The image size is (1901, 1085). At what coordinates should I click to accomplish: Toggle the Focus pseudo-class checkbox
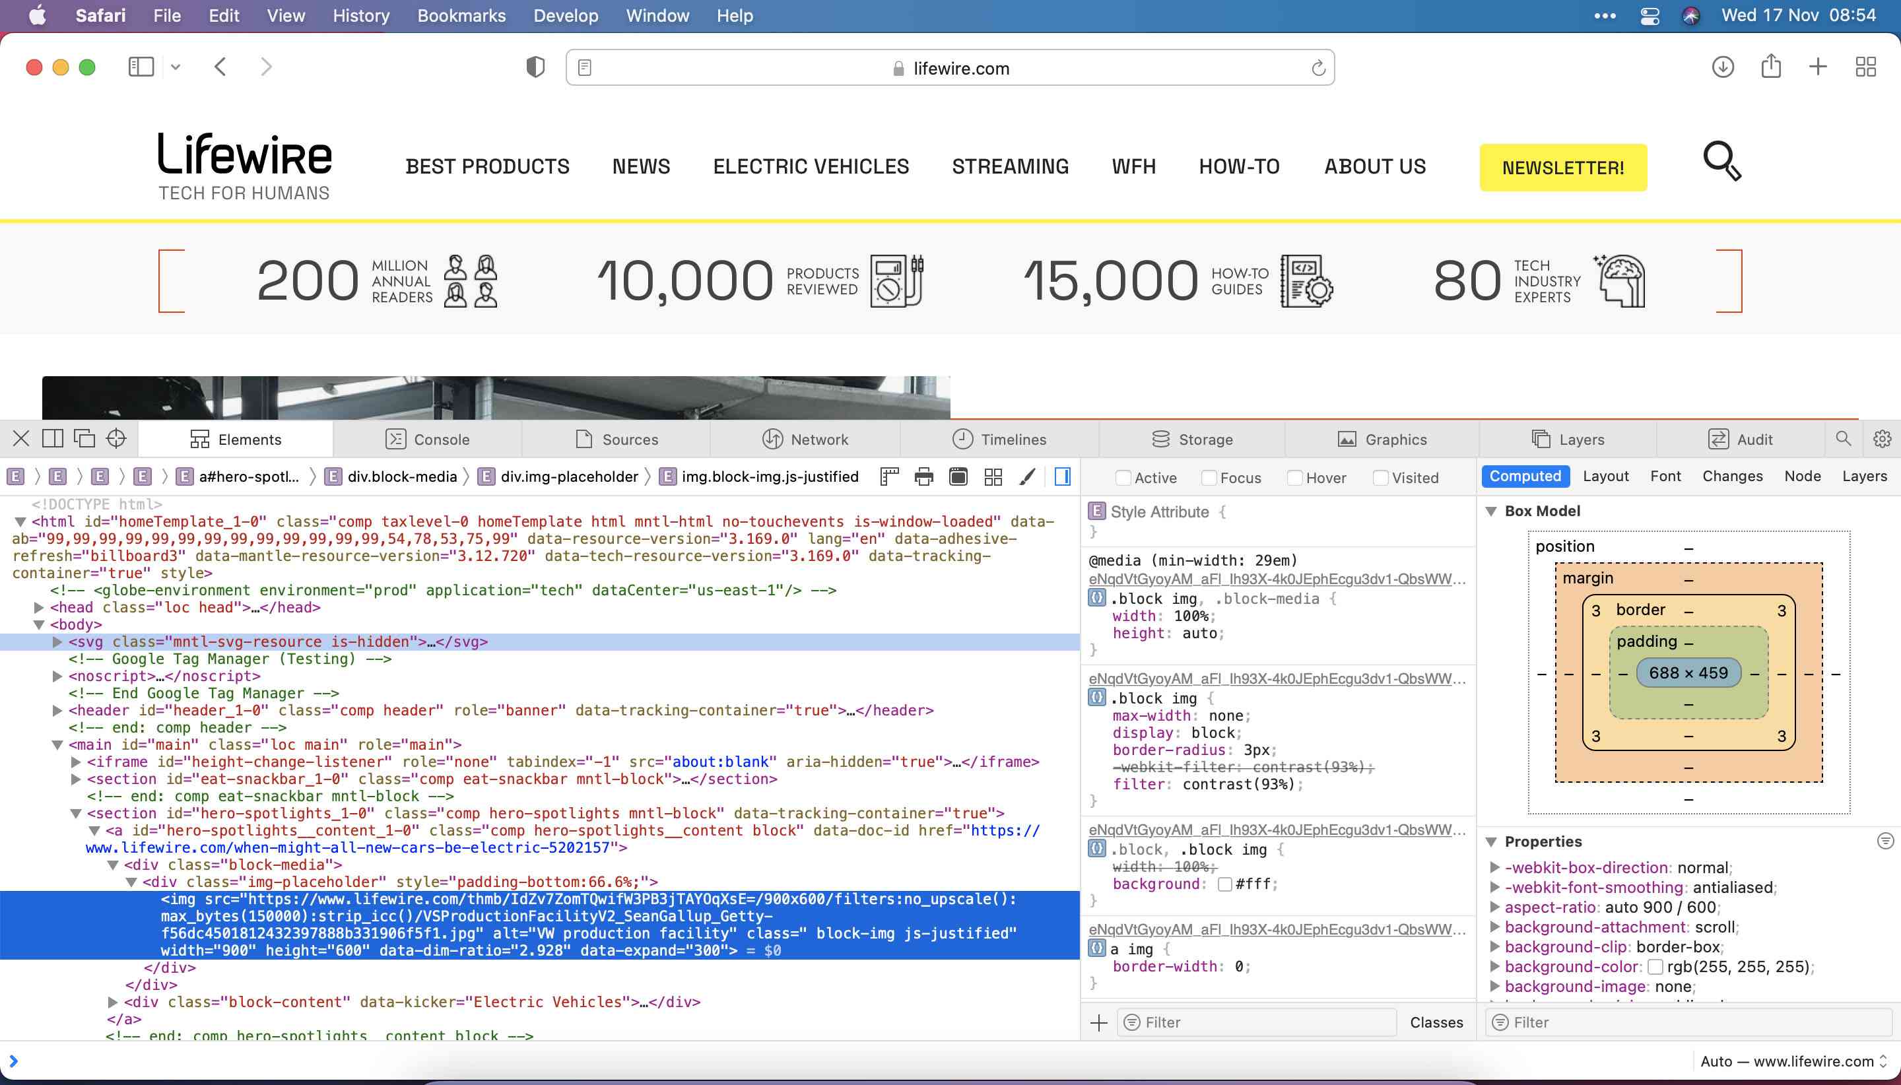pyautogui.click(x=1209, y=478)
